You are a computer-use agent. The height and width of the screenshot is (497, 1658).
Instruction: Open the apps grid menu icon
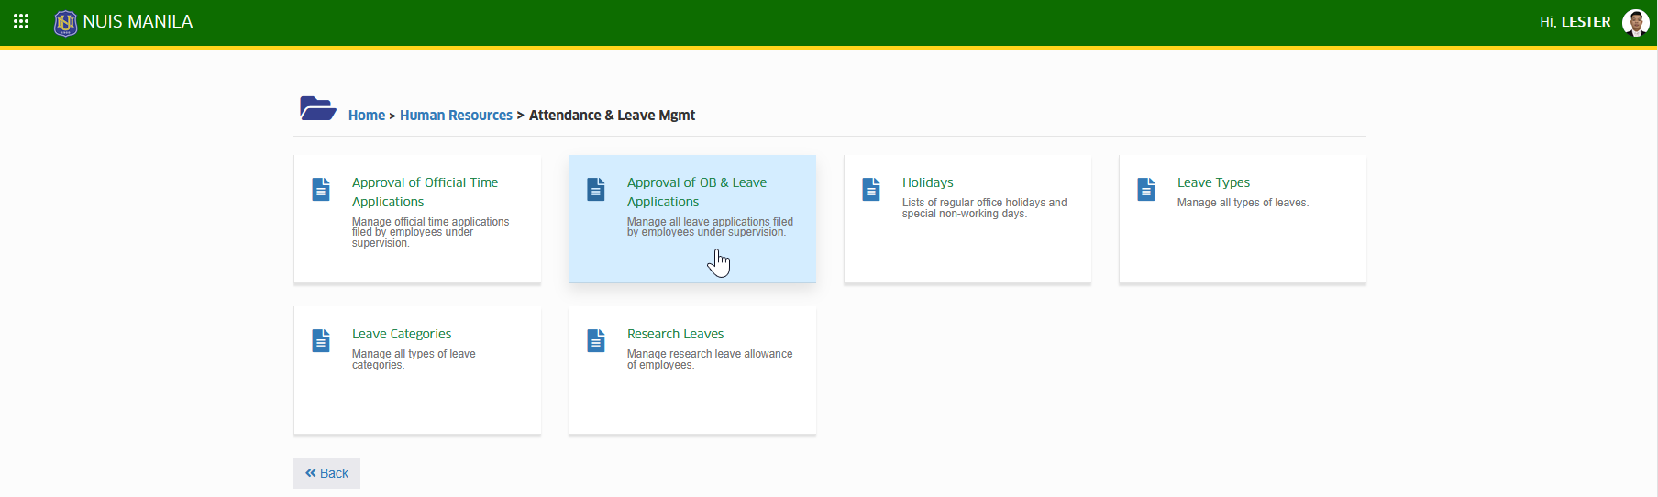click(21, 21)
